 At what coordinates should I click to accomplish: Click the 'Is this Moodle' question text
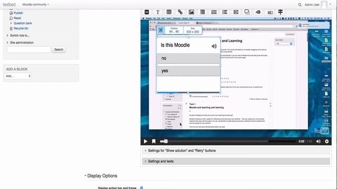click(175, 45)
